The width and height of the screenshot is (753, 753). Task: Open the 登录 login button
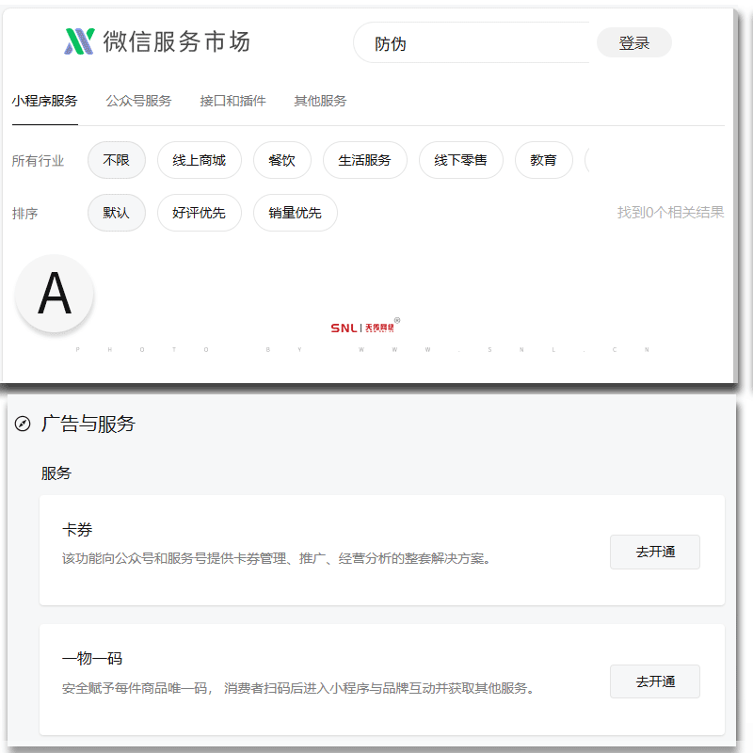(633, 41)
